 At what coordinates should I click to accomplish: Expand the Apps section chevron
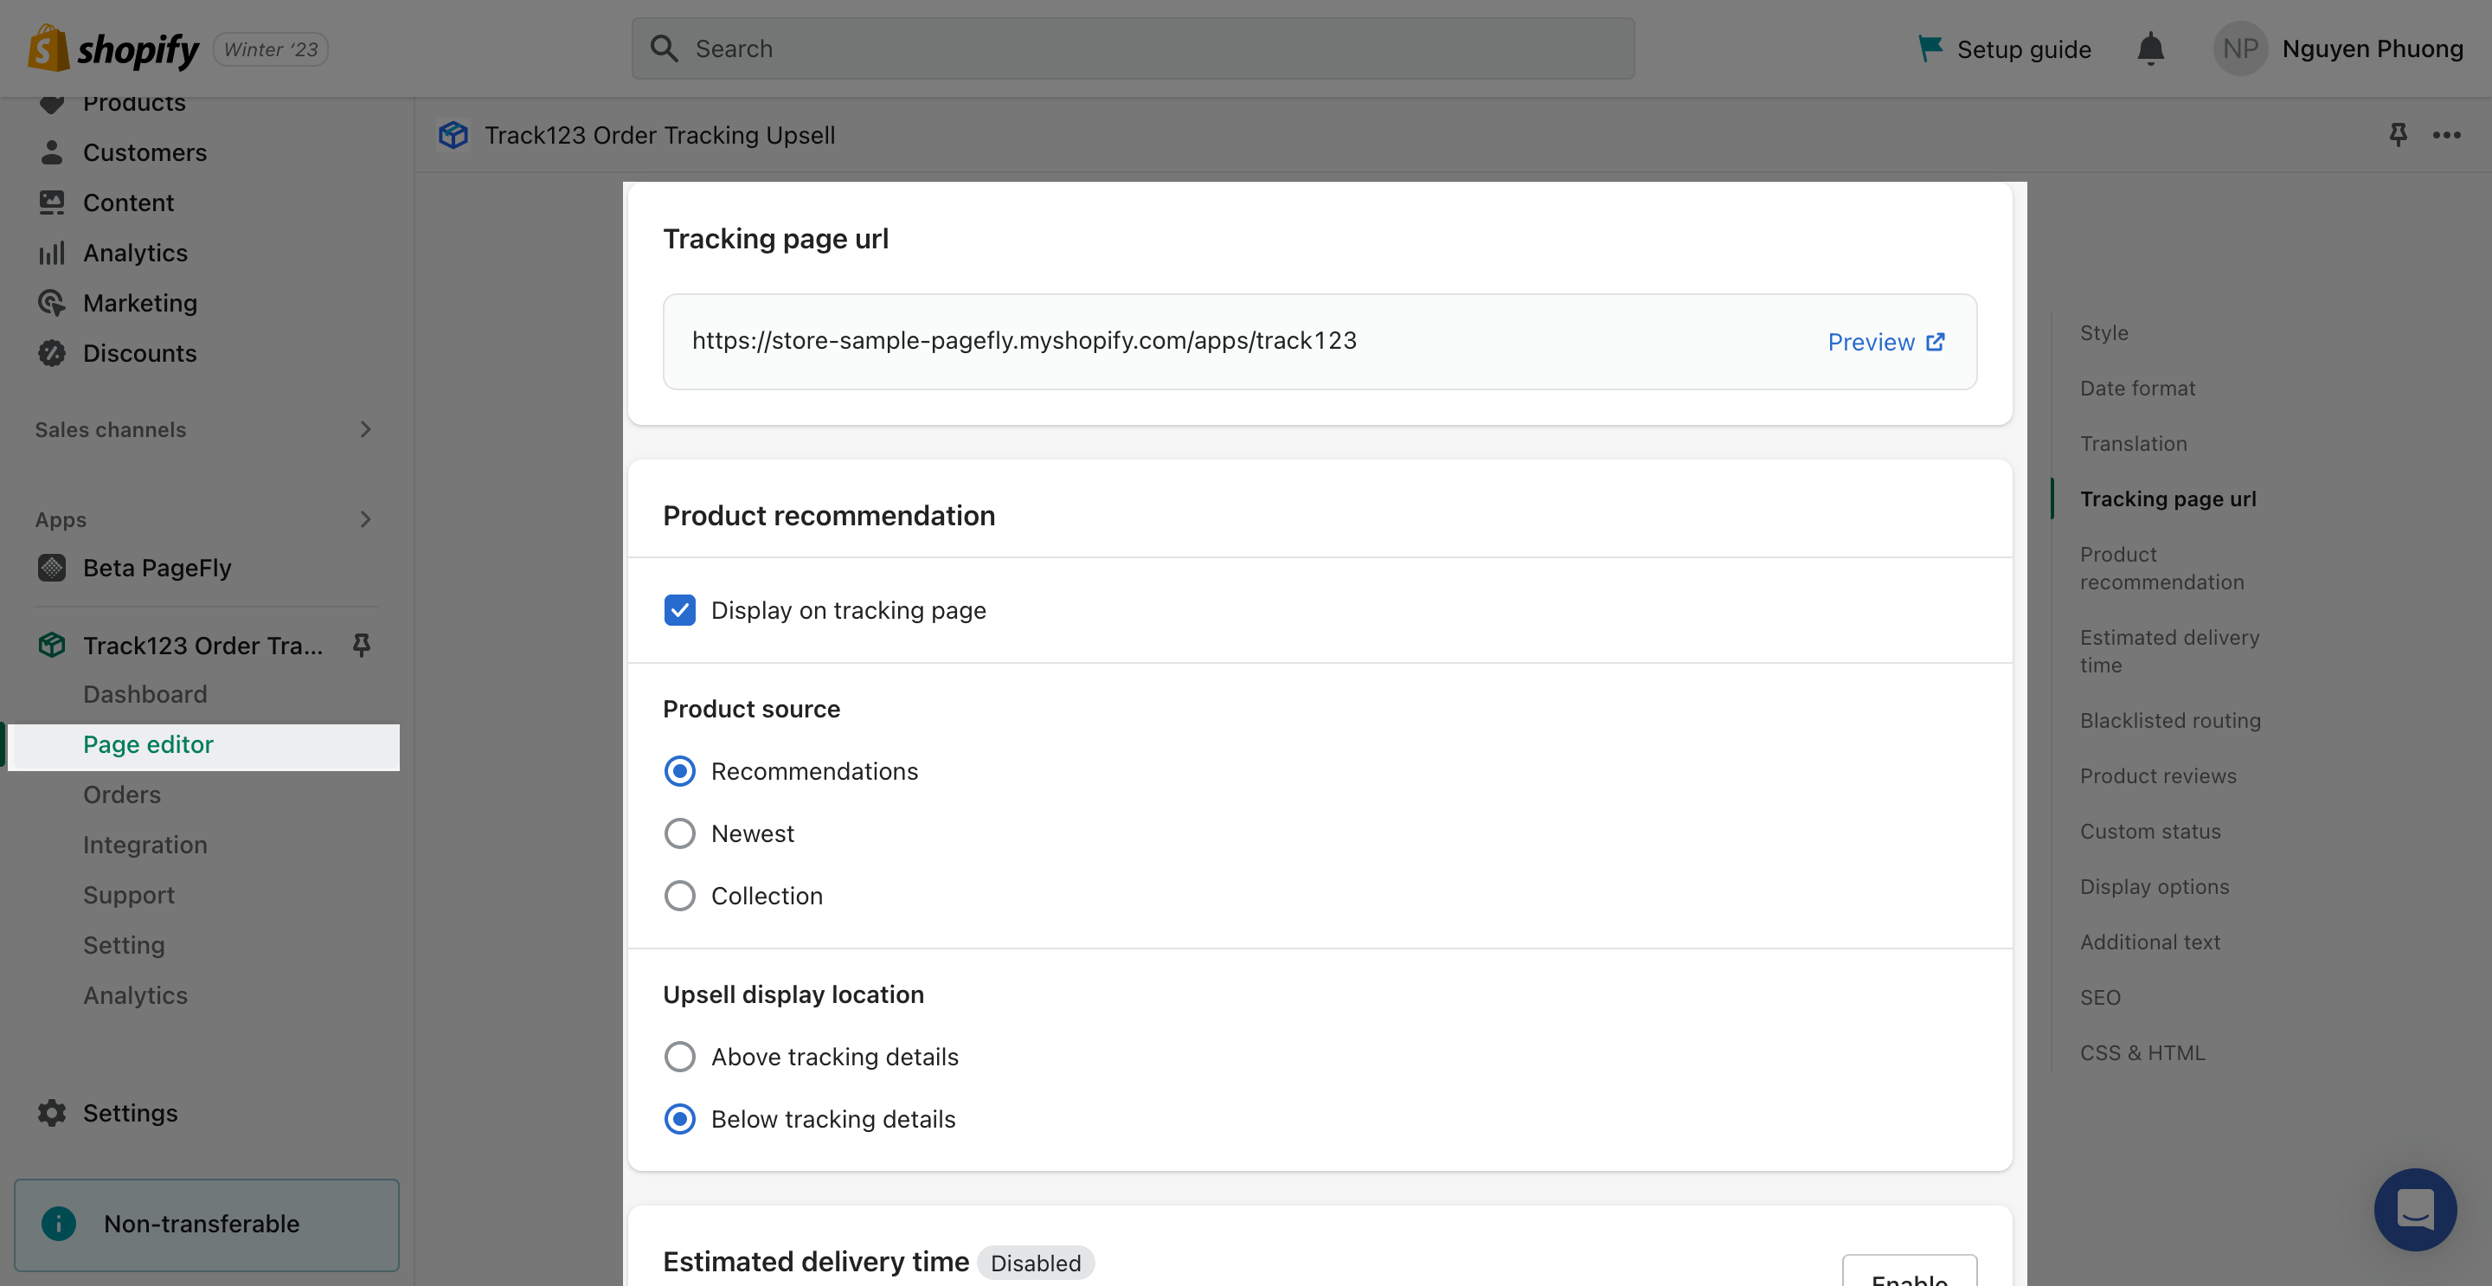point(364,519)
